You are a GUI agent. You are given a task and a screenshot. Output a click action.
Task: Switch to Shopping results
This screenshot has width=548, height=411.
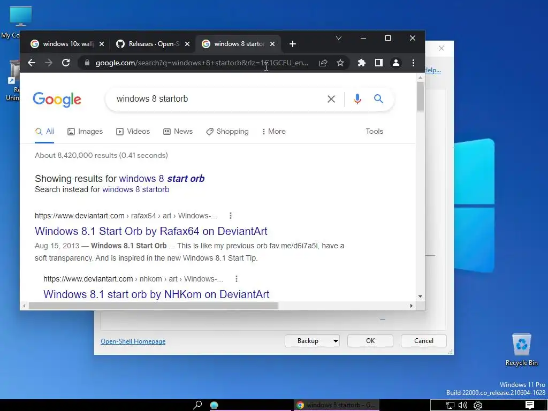(227, 132)
